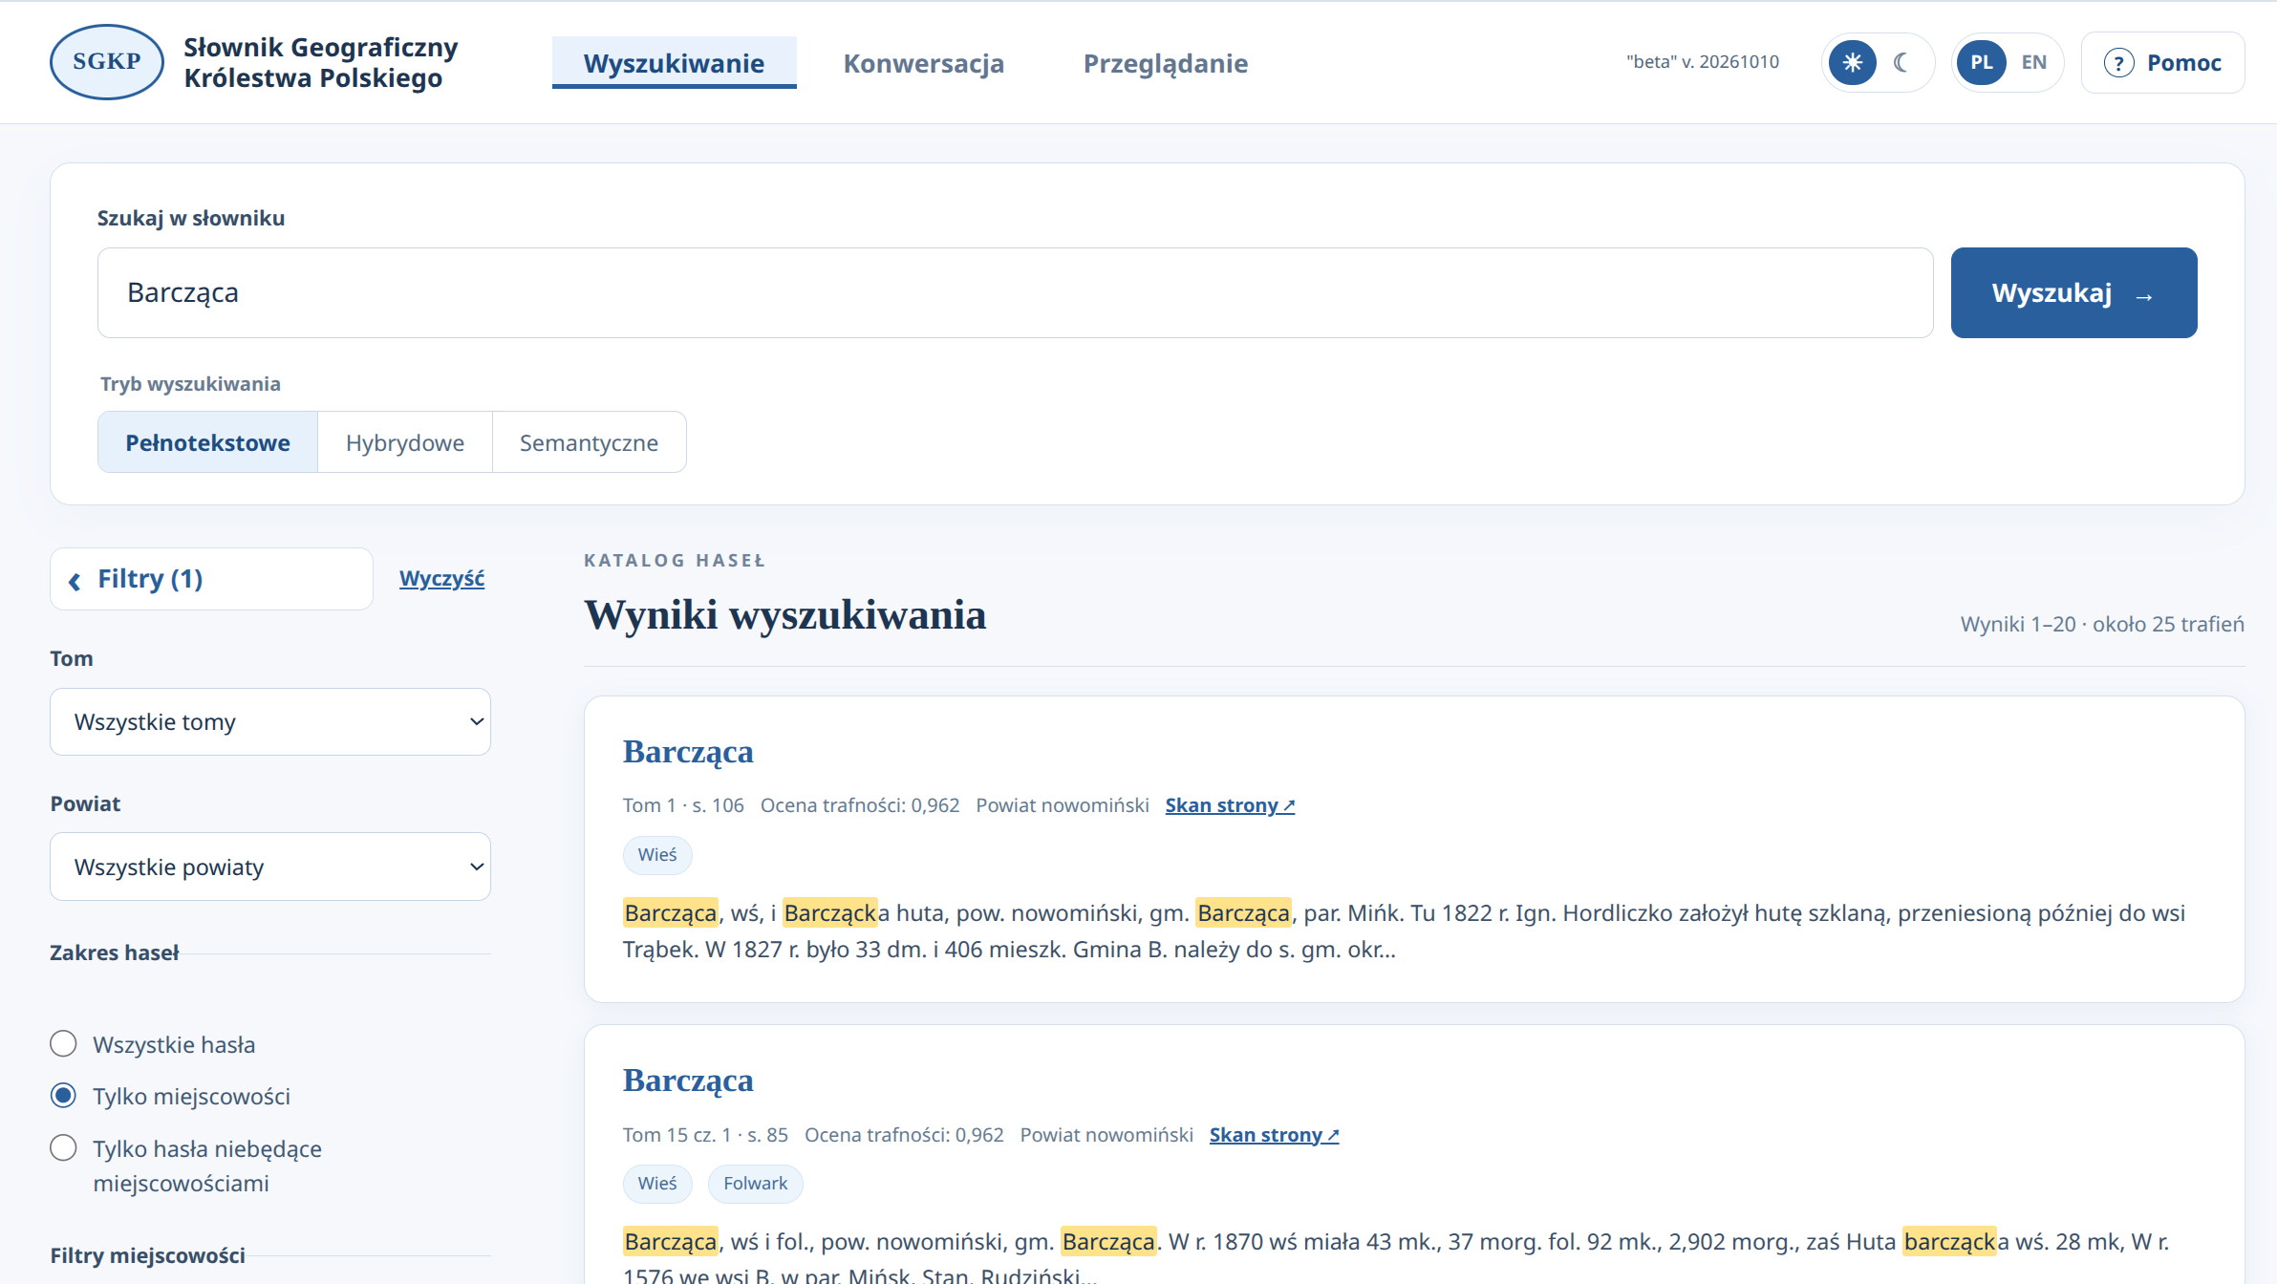Click 'Wyniki 1–20 · około 25 trafień' text
Screen dimensions: 2277x1284
tap(2102, 624)
